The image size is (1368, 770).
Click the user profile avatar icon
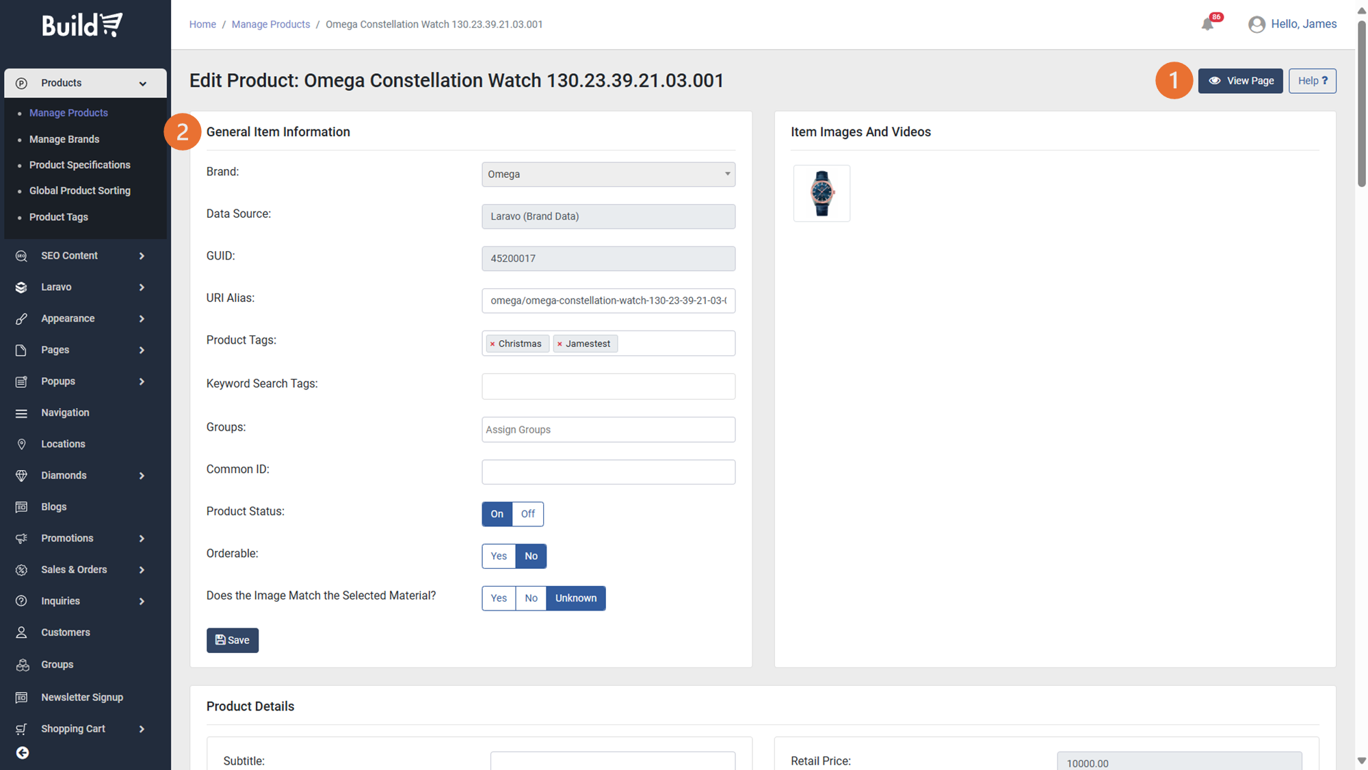[x=1257, y=25]
